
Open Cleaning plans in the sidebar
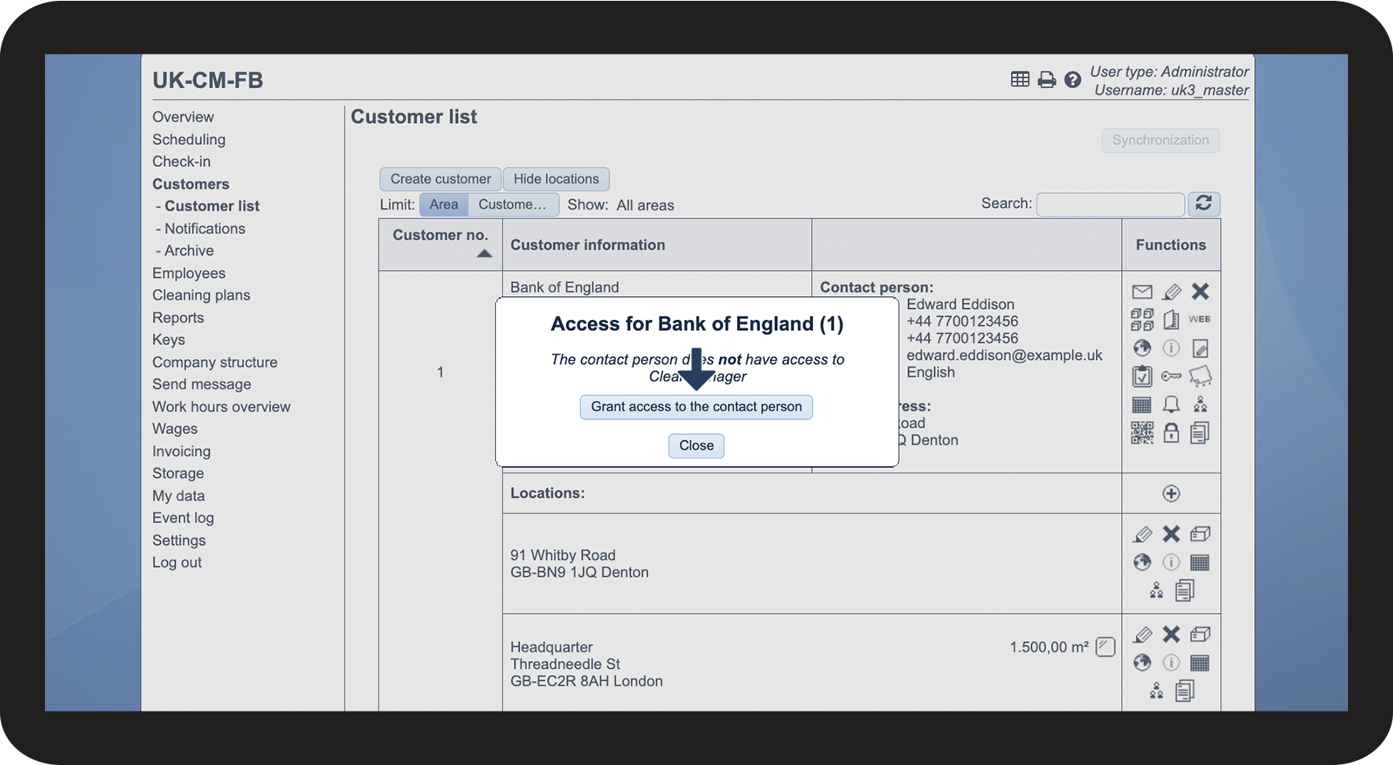(201, 295)
